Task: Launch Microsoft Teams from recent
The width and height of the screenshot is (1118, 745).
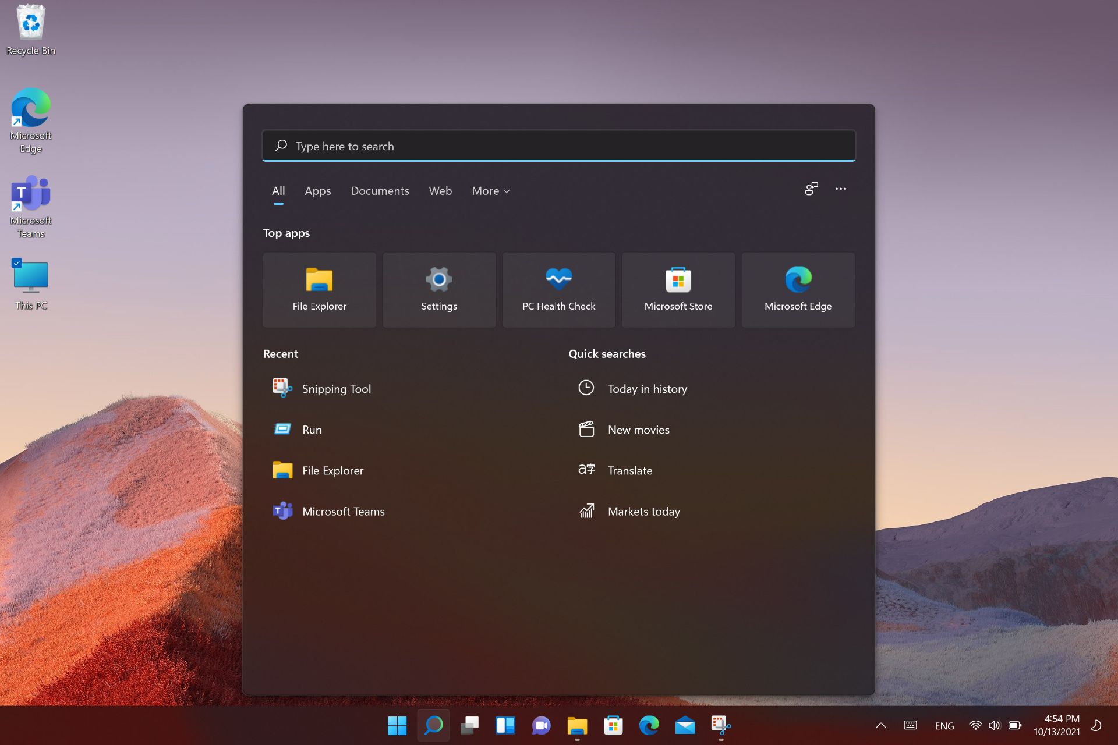Action: [x=344, y=512]
